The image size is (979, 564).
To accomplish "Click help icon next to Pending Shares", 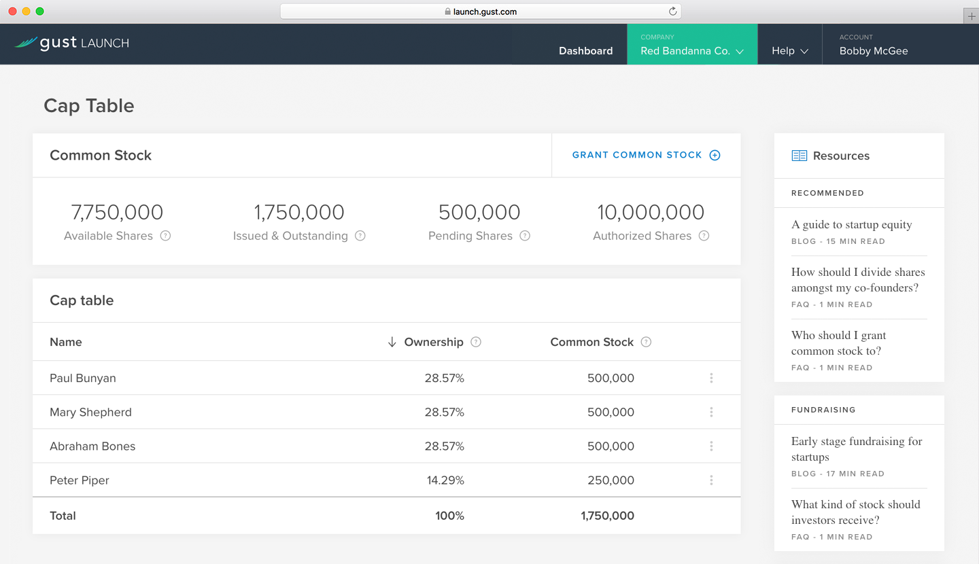I will [525, 236].
